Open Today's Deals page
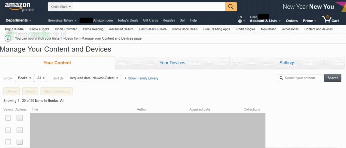The width and height of the screenshot is (346, 148). point(128,21)
